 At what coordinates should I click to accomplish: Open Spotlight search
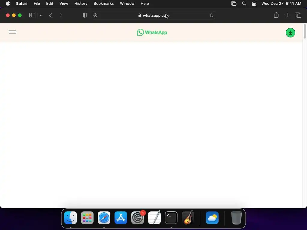tap(244, 4)
